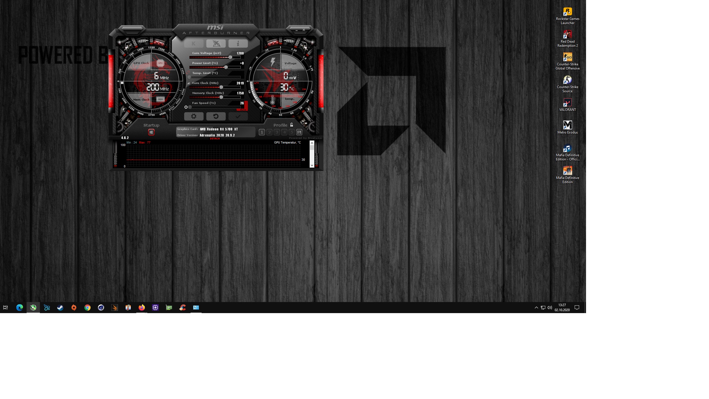The image size is (709, 399).
Task: Open the Kombustor K button
Action: pyautogui.click(x=194, y=44)
